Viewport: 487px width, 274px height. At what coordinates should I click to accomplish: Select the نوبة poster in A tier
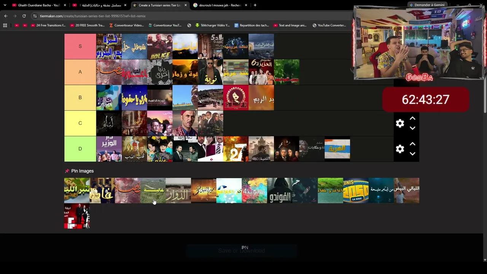210,72
